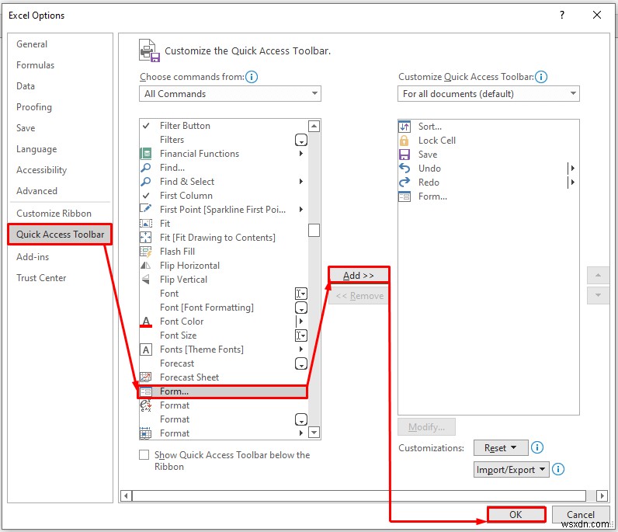Click the Undo arrow icon
618x532 pixels.
tap(404, 168)
